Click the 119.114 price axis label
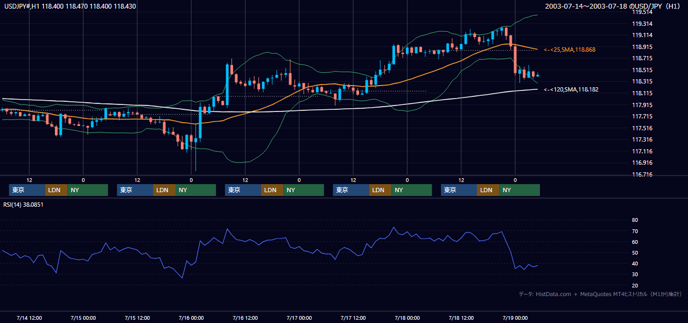Image resolution: width=688 pixels, height=323 pixels. [x=642, y=35]
